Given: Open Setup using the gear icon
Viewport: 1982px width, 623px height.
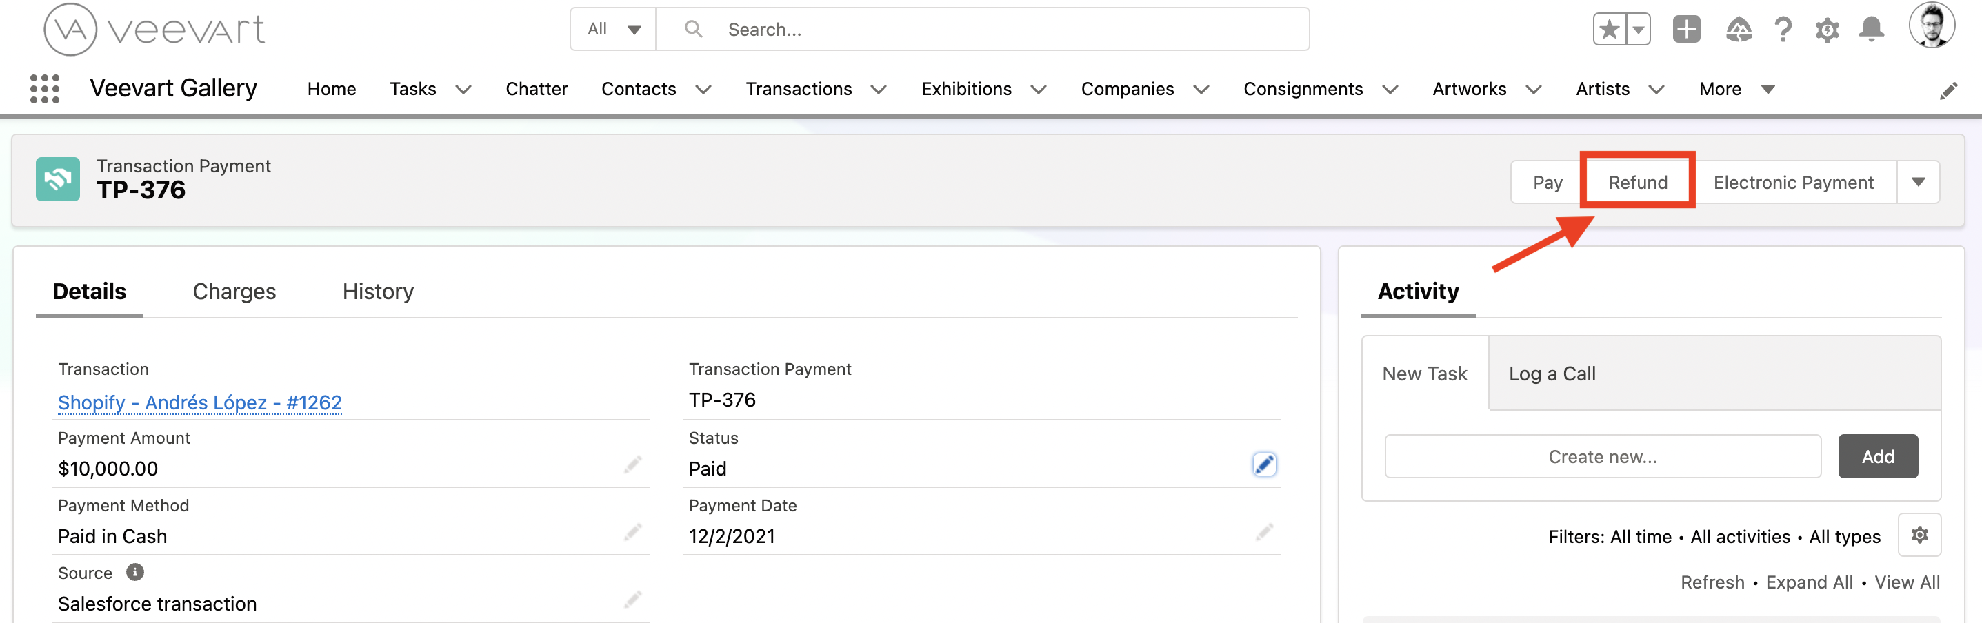Looking at the screenshot, I should [1828, 28].
